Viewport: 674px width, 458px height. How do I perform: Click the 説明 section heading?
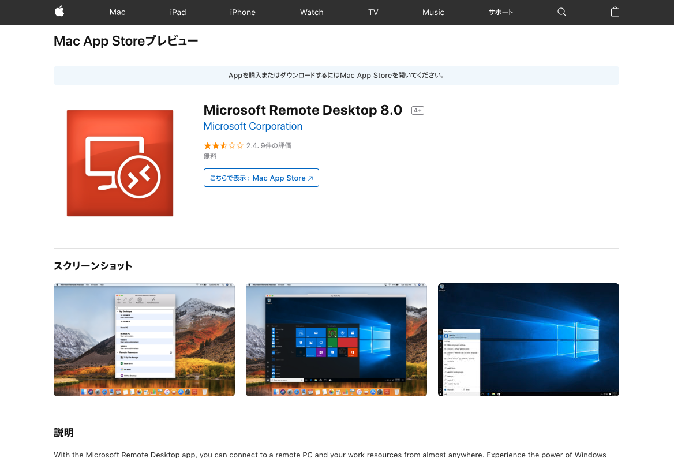point(63,433)
